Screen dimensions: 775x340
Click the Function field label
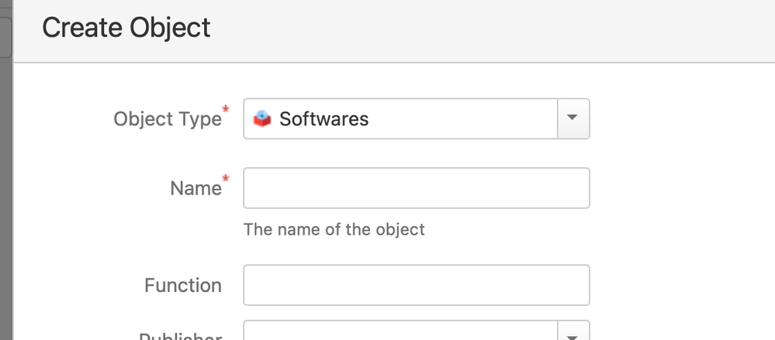point(183,285)
